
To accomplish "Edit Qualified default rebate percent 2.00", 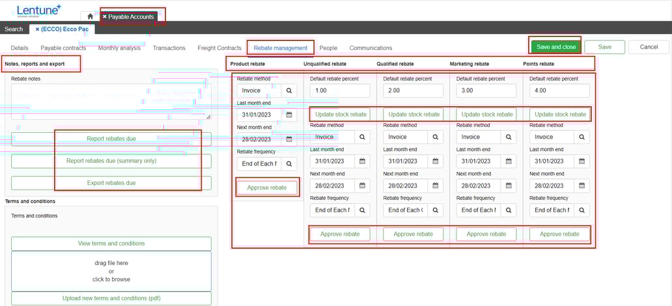I will coord(413,90).
